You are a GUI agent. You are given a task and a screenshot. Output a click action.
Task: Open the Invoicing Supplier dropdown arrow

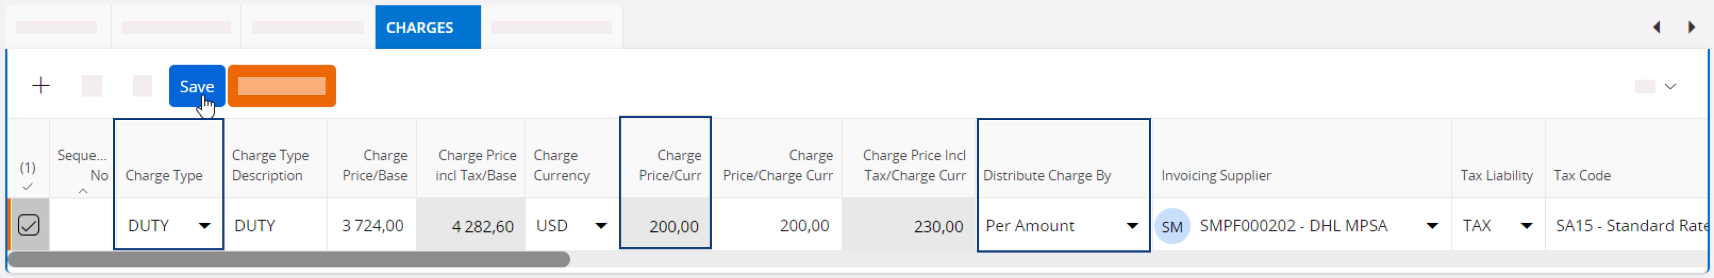1432,225
